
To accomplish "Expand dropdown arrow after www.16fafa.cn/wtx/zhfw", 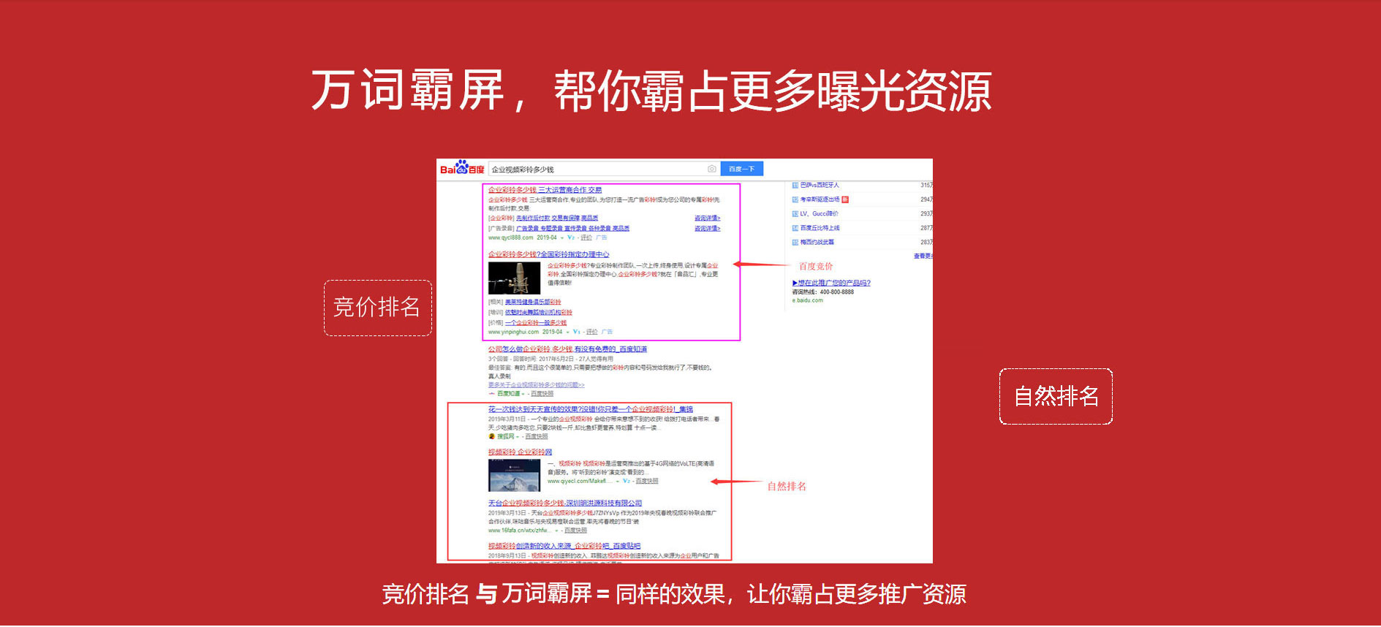I will [x=557, y=531].
